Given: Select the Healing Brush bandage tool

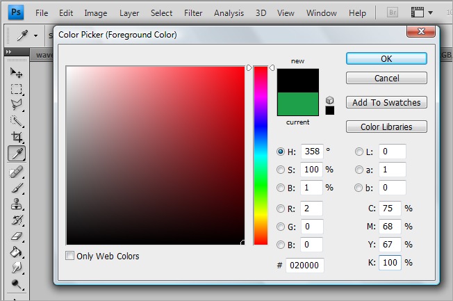Looking at the screenshot, I should [x=17, y=172].
